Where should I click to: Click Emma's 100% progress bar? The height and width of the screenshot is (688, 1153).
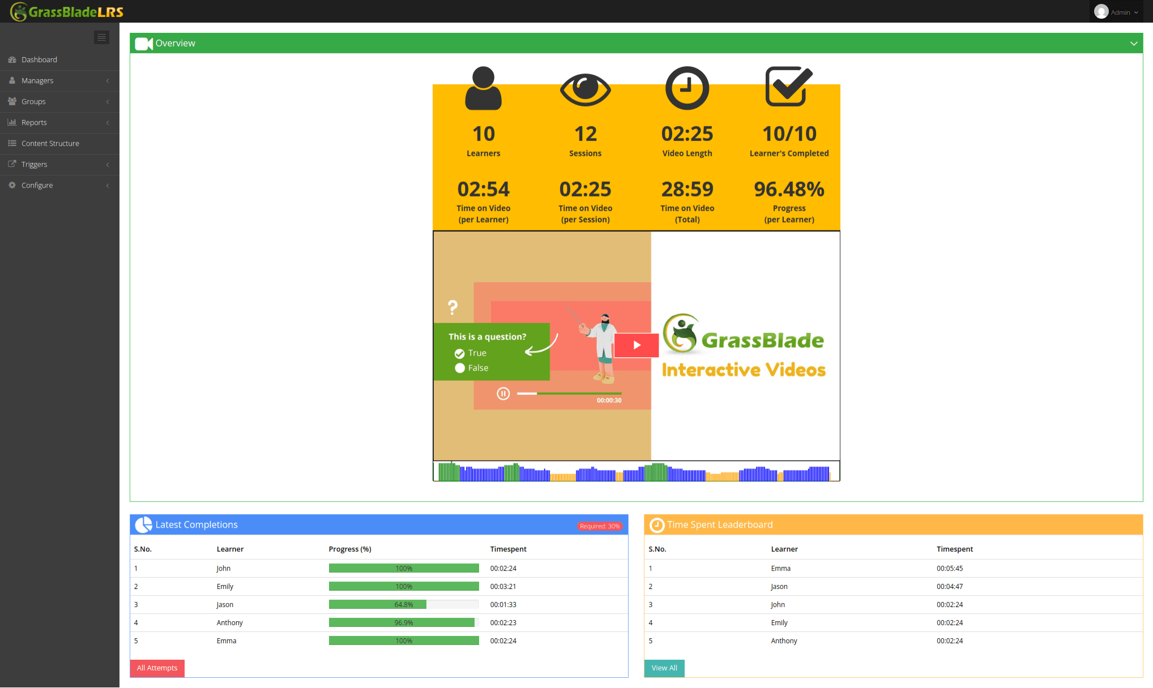[x=404, y=640]
